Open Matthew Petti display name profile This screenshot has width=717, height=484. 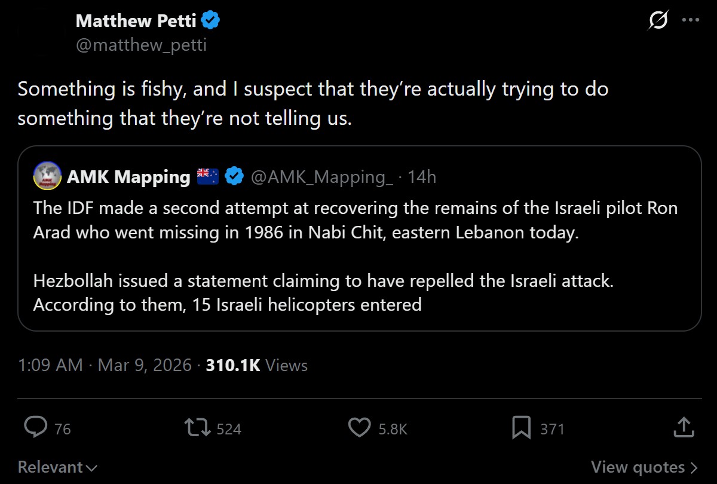137,22
